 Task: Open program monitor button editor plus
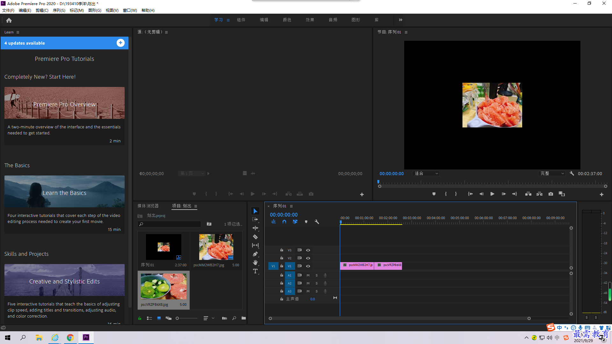click(601, 194)
